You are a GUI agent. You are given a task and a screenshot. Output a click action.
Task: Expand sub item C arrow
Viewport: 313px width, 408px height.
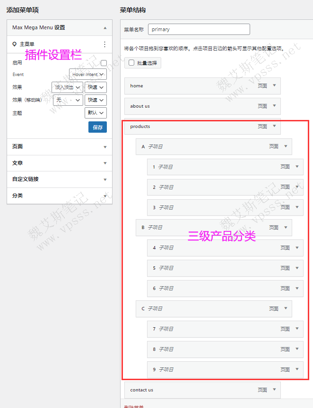pyautogui.click(x=286, y=308)
